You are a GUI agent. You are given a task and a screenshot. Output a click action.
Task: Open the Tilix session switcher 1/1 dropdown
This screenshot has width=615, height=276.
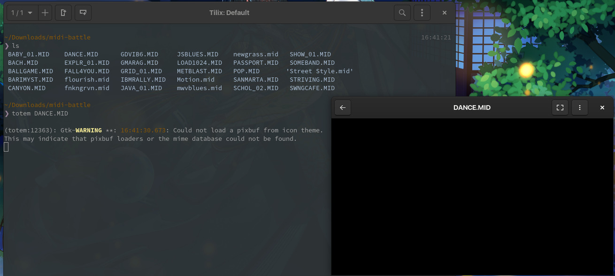[22, 13]
